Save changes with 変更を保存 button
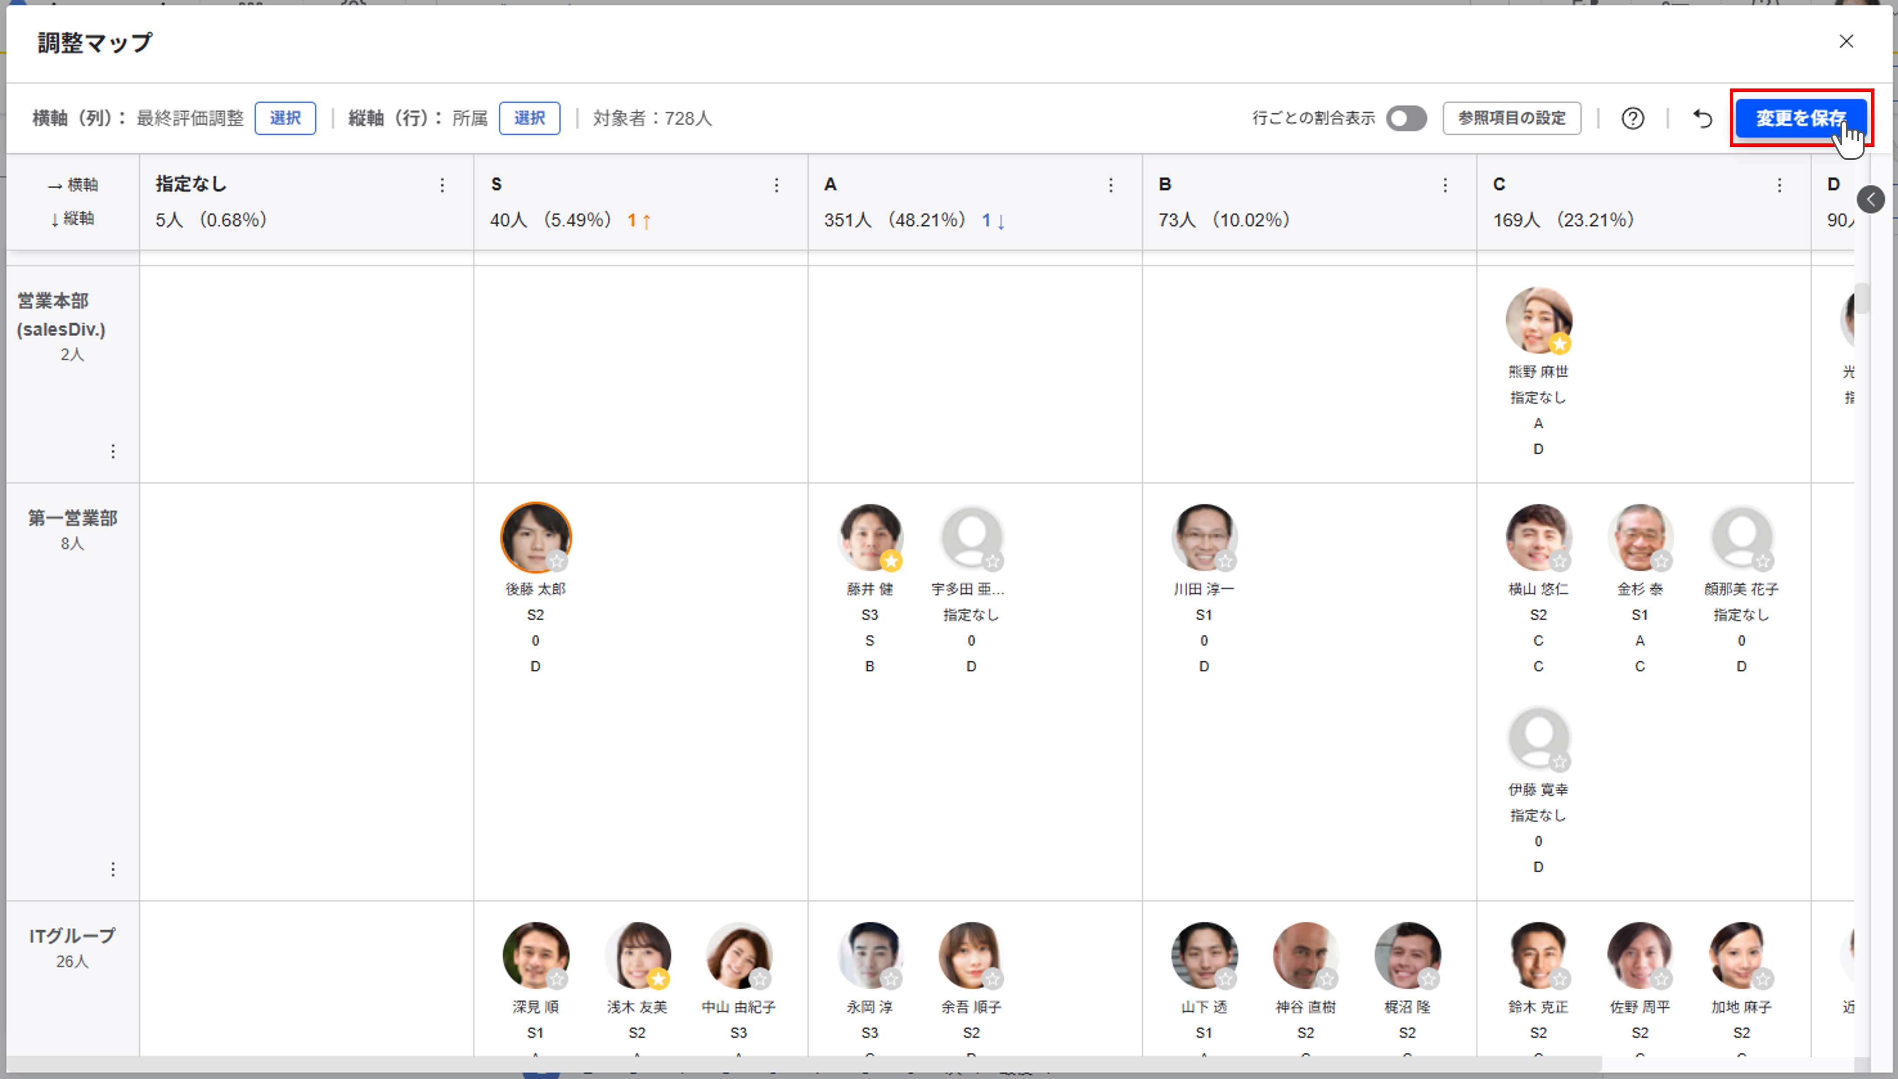 click(1800, 119)
